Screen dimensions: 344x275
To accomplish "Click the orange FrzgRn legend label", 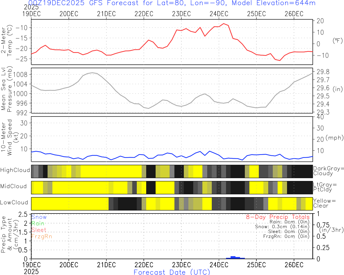I will click(x=41, y=236).
